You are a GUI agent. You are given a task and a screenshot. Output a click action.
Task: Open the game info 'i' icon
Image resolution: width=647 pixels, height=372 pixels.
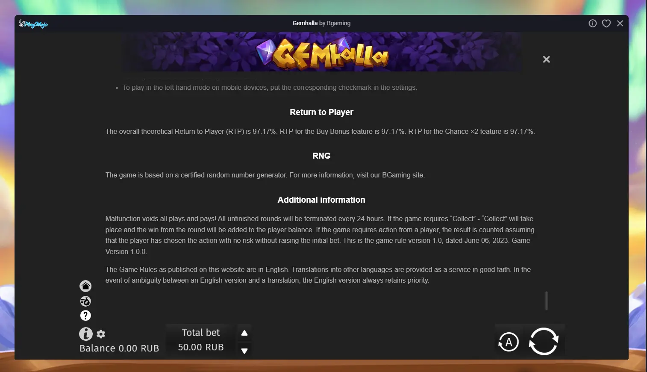pos(86,334)
